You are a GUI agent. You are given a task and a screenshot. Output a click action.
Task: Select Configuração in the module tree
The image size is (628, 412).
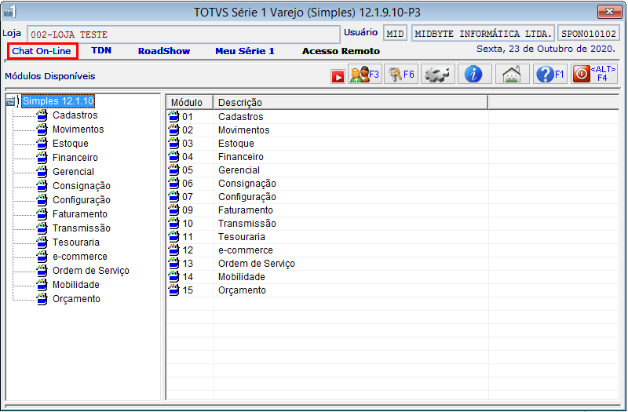[82, 200]
